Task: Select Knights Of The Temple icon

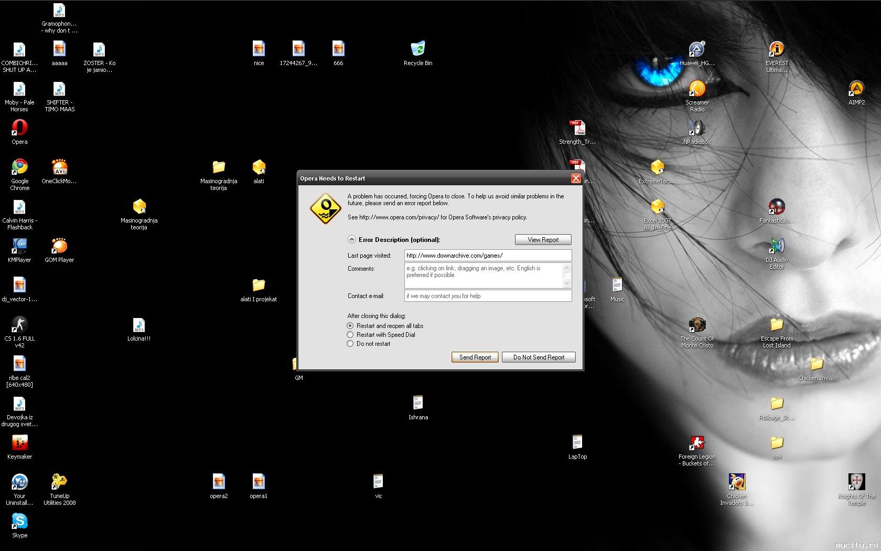Action: pyautogui.click(x=856, y=482)
